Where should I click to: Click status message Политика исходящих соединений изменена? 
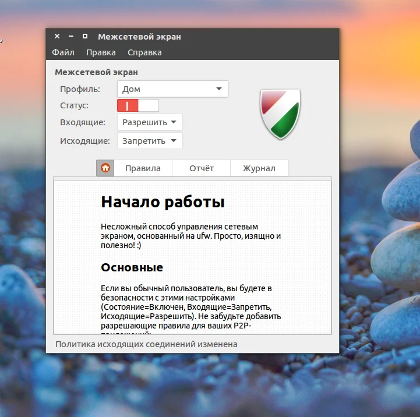(x=146, y=344)
